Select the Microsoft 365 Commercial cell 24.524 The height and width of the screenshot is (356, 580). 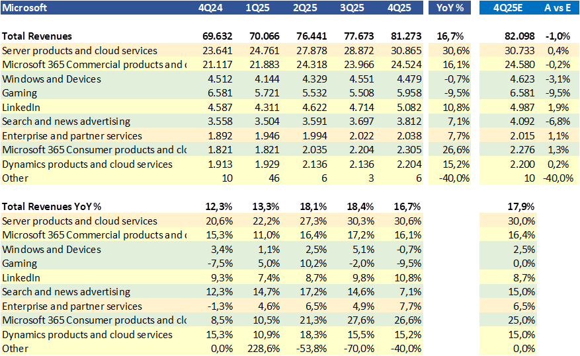click(406, 65)
